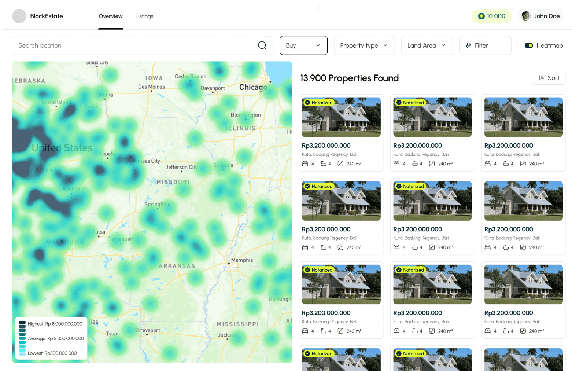Click Shreveport label on the map

[x=147, y=330]
